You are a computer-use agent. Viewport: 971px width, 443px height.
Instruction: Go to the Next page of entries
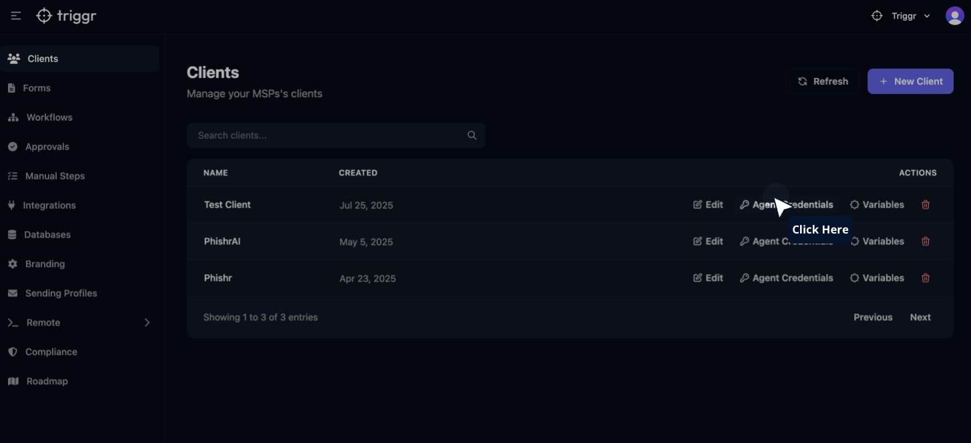coord(920,318)
